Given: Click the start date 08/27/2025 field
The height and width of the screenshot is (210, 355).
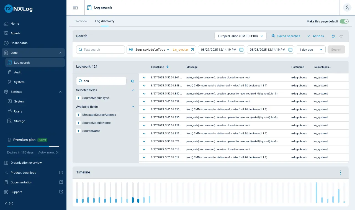Looking at the screenshot, I should 222,50.
